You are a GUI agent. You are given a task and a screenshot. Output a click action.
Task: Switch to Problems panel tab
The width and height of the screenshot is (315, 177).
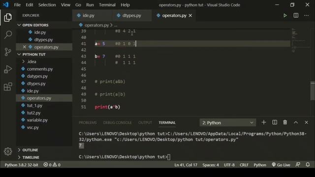coord(88,122)
